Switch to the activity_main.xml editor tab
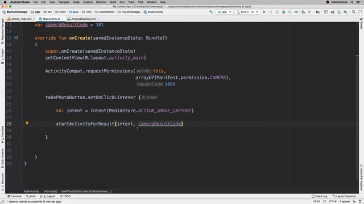 coord(21,19)
